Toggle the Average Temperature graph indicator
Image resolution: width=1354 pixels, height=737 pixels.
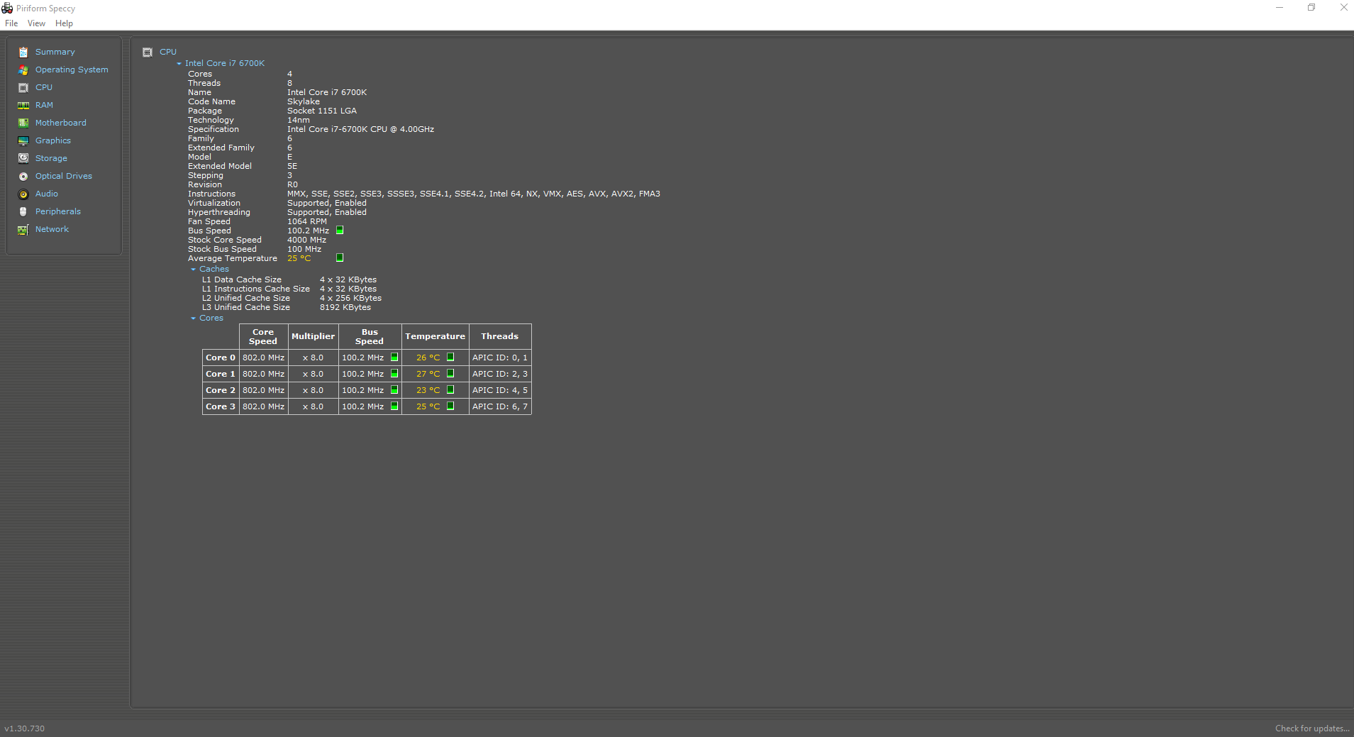click(340, 257)
